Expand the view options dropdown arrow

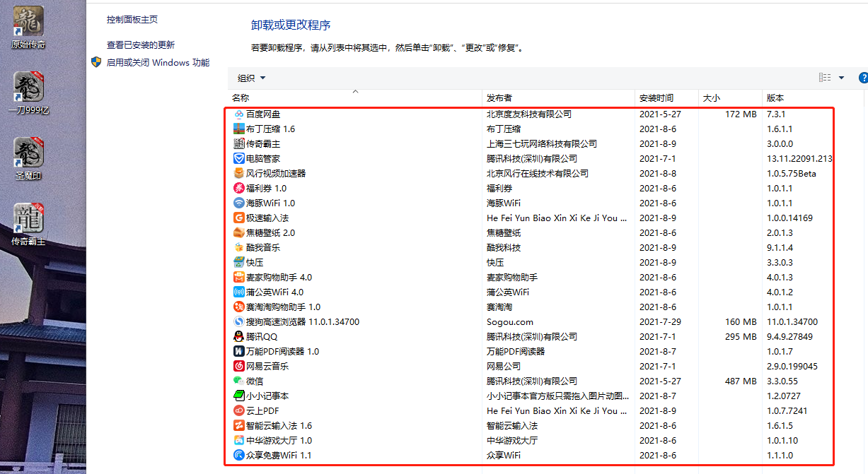click(841, 78)
